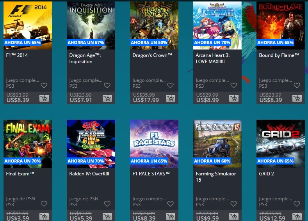Add Dragon's Crown to cart

coord(171,98)
